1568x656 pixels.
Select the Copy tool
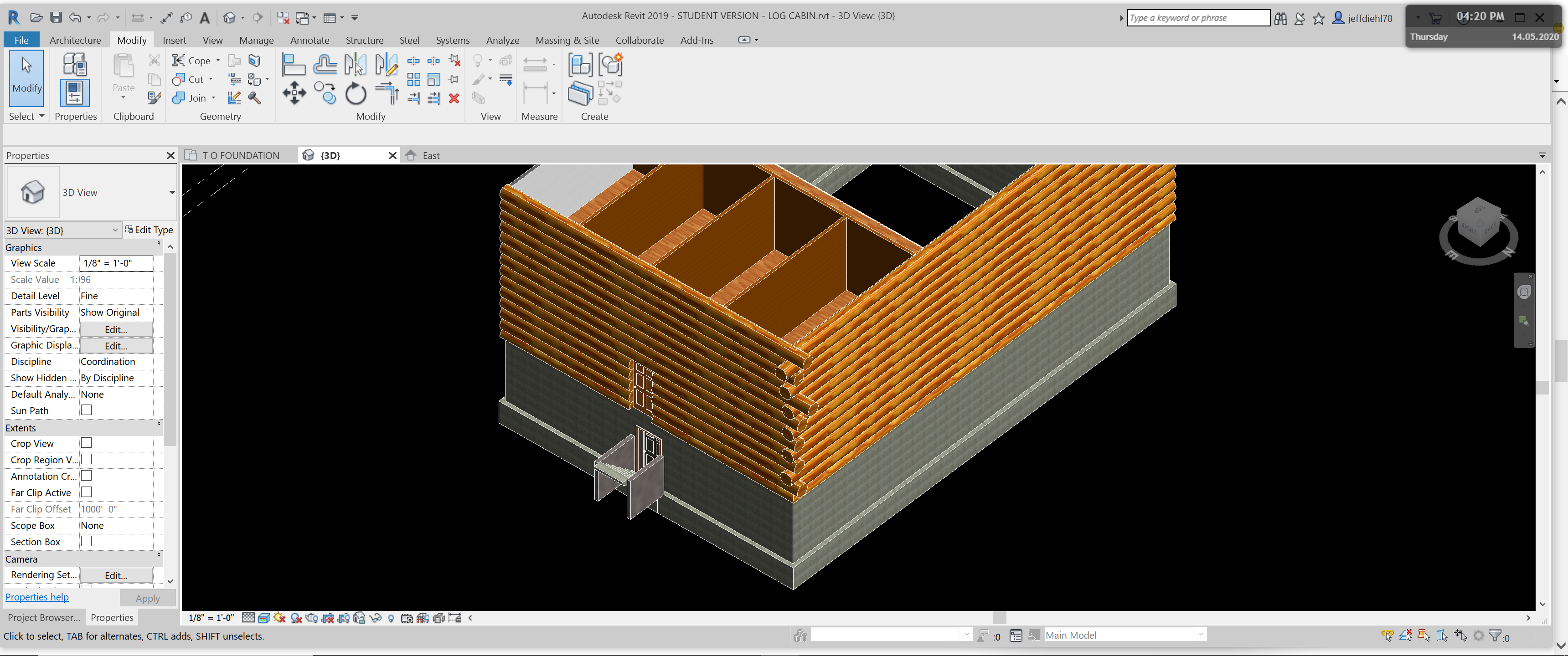tap(325, 93)
